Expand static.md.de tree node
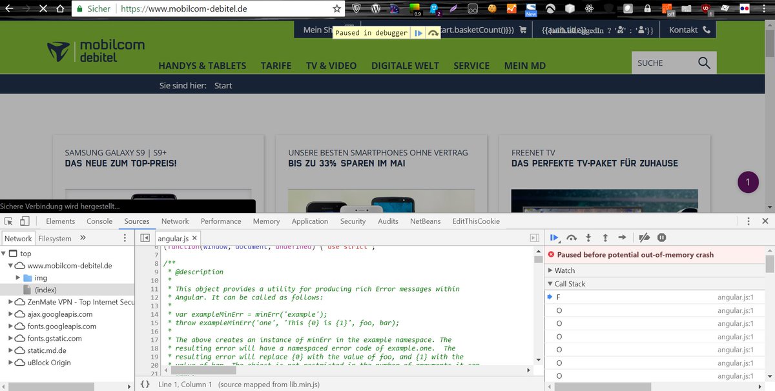Viewport: 775px width, 391px height. click(10, 350)
